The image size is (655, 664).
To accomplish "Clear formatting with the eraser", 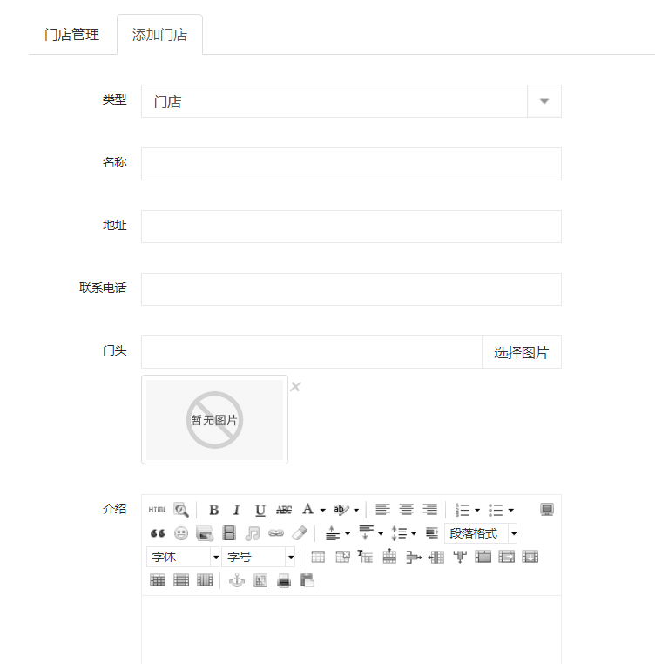I will pyautogui.click(x=300, y=533).
